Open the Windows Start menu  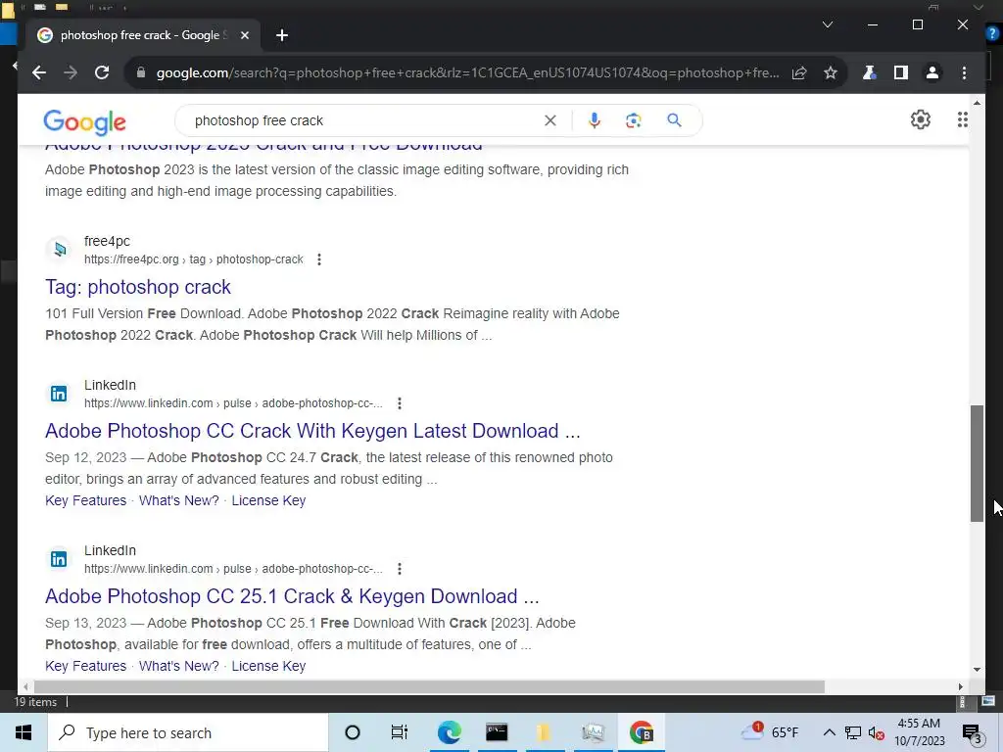click(24, 732)
